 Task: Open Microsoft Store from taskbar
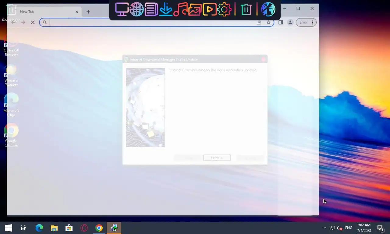tap(69, 228)
